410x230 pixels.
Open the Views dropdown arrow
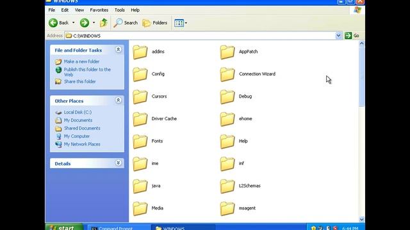click(x=186, y=23)
